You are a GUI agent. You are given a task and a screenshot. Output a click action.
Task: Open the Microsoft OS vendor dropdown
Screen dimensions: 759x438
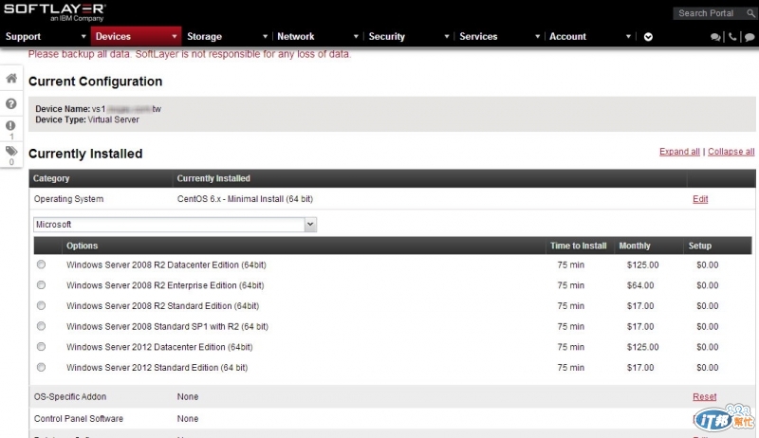(175, 225)
